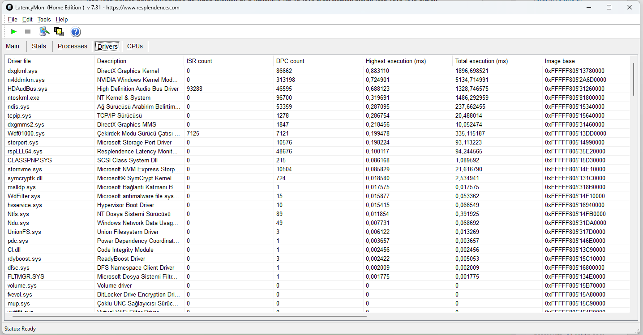Click total execution value 5134,714991
The height and width of the screenshot is (335, 643).
point(472,80)
